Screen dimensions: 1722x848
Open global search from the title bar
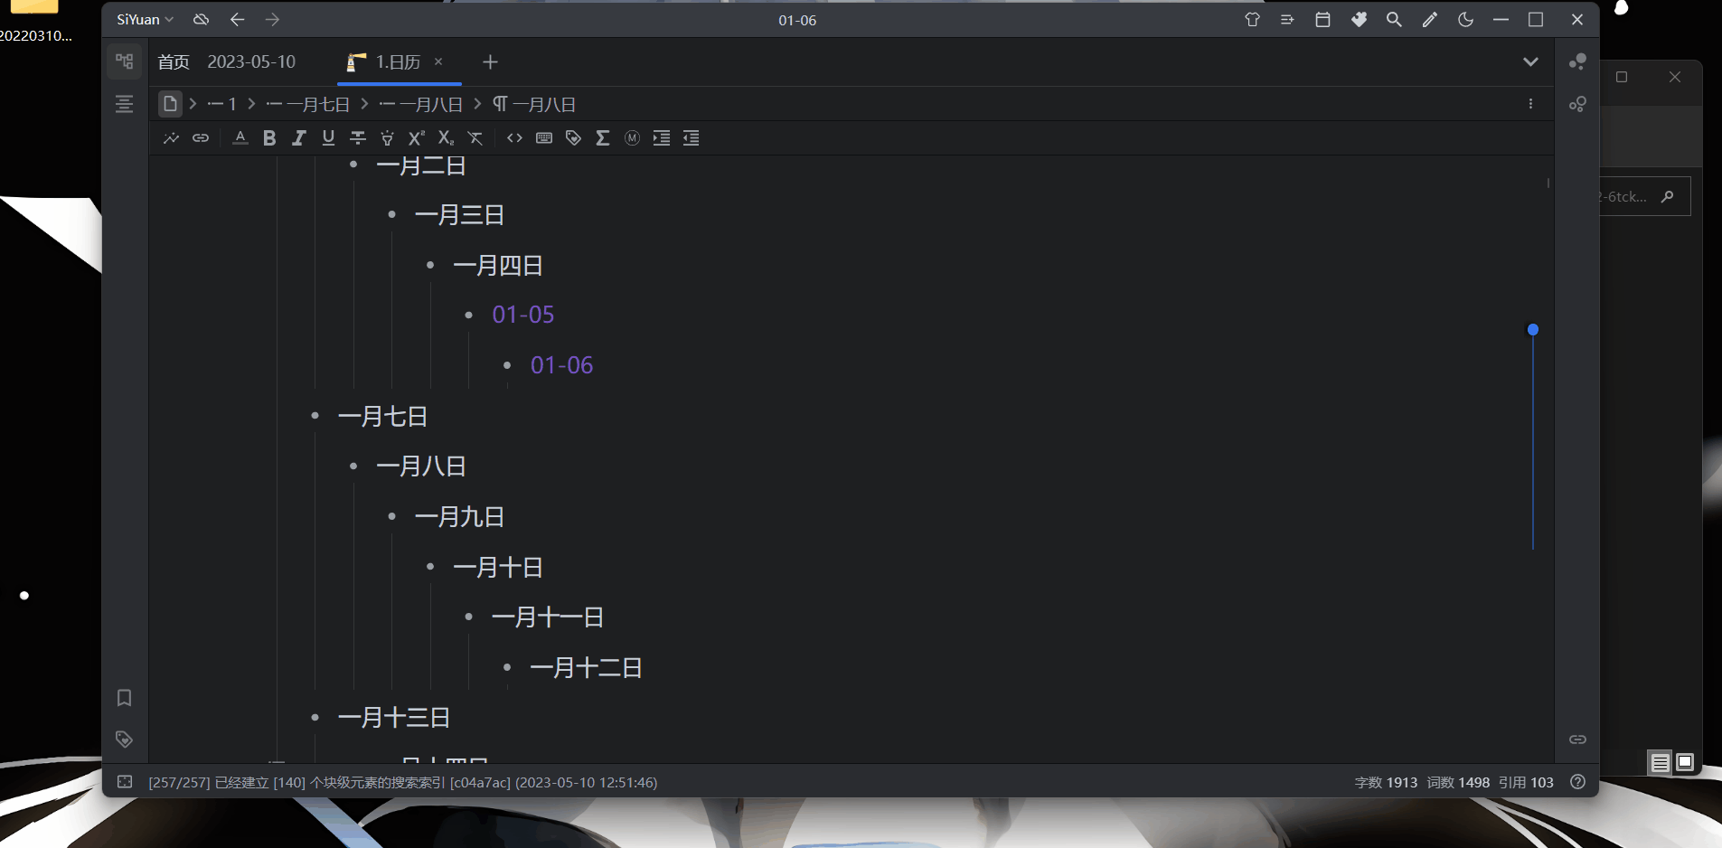pos(1393,19)
